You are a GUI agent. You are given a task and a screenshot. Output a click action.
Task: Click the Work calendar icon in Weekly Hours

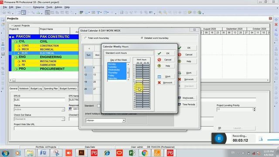pyautogui.click(x=159, y=77)
